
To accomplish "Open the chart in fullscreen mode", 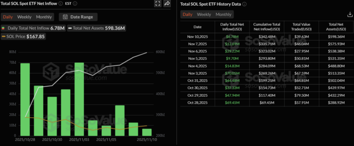I will point(158,3).
